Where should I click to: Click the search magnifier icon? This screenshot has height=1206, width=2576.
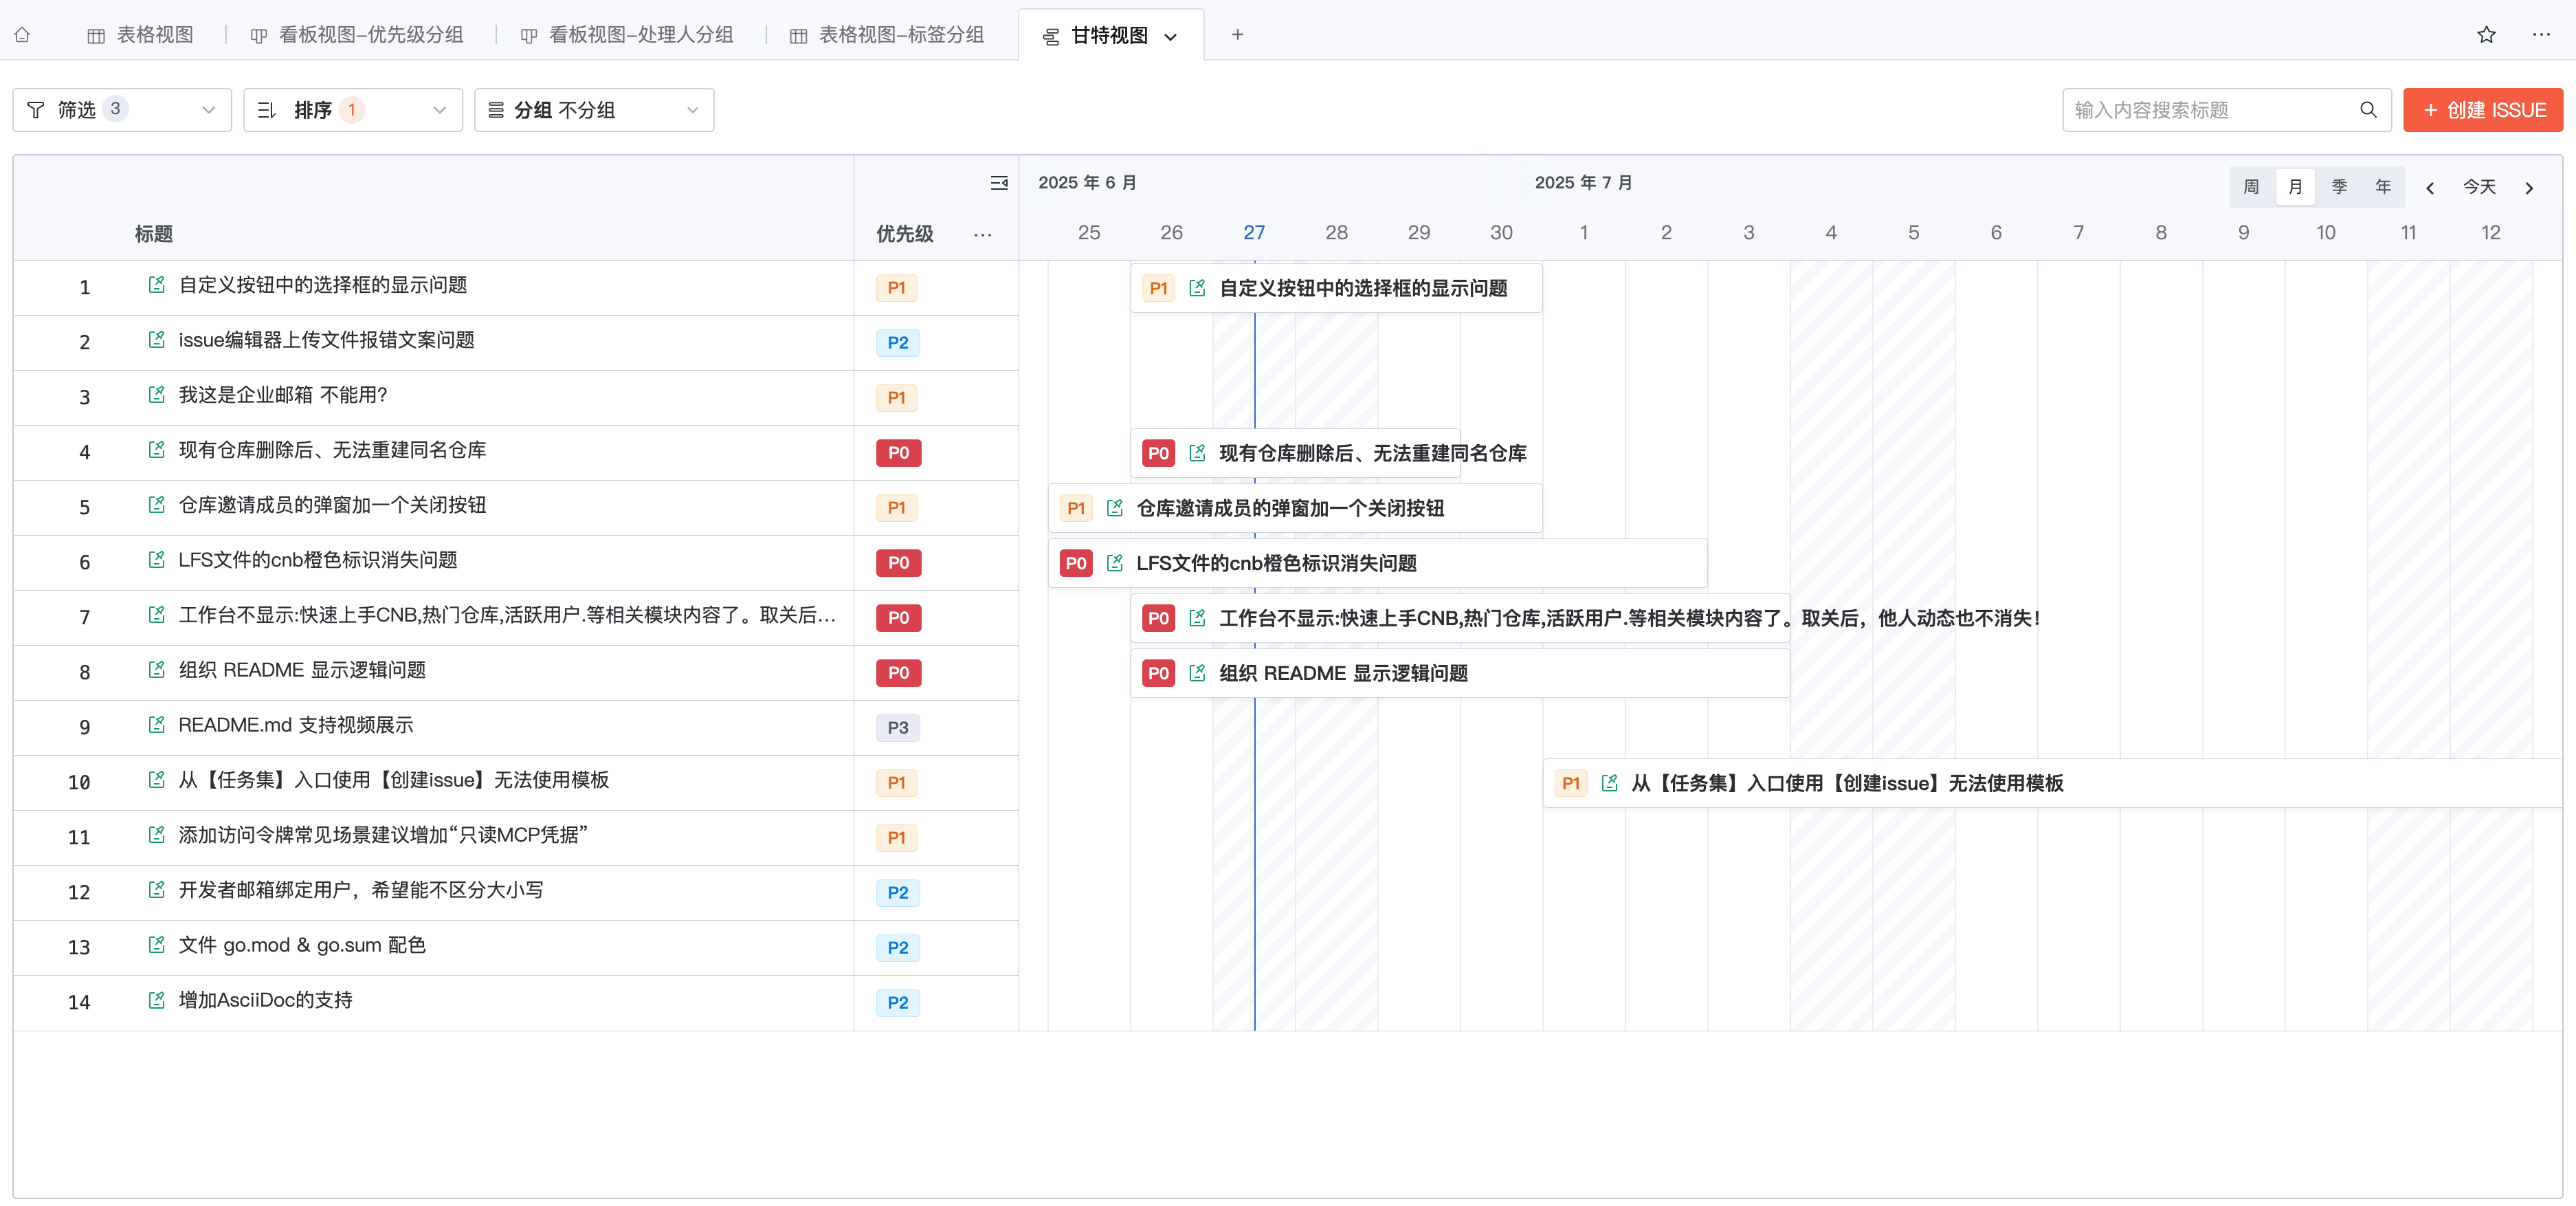tap(2368, 110)
